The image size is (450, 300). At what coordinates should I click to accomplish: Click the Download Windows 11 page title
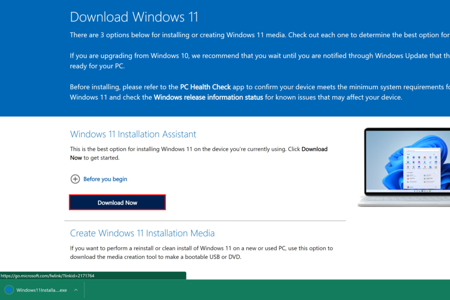134,16
